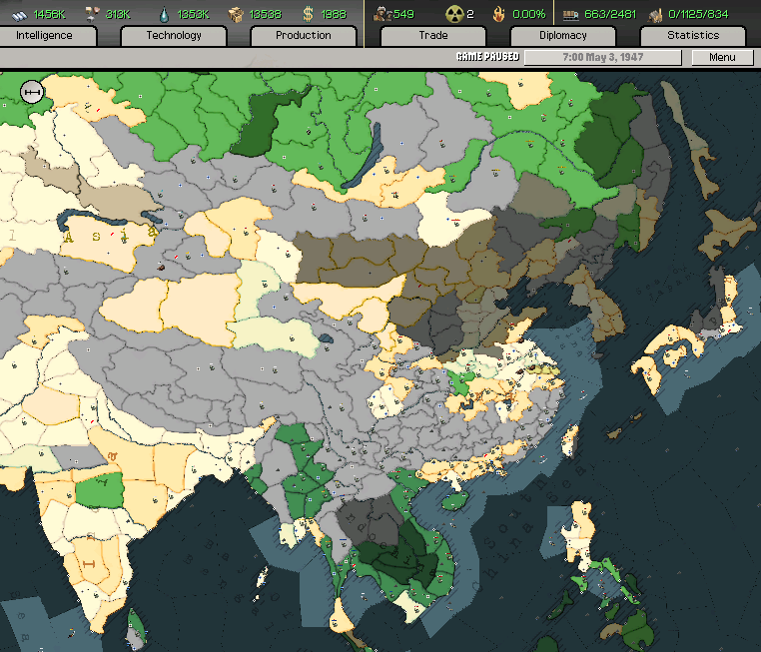Click the transport capacity icon beside 663/2481
Screen dimensions: 761x652
570,14
